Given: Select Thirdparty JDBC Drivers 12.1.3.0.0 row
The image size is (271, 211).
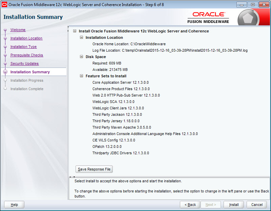Looking at the screenshot, I should coord(121,153).
